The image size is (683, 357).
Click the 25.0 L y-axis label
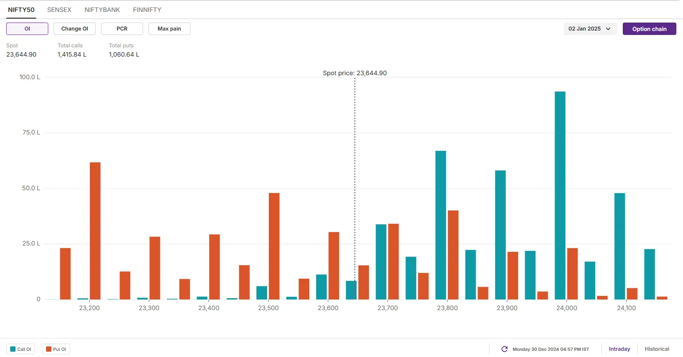point(31,243)
